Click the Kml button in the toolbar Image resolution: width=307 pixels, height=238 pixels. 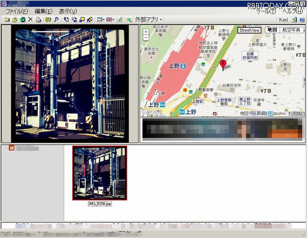point(283,20)
